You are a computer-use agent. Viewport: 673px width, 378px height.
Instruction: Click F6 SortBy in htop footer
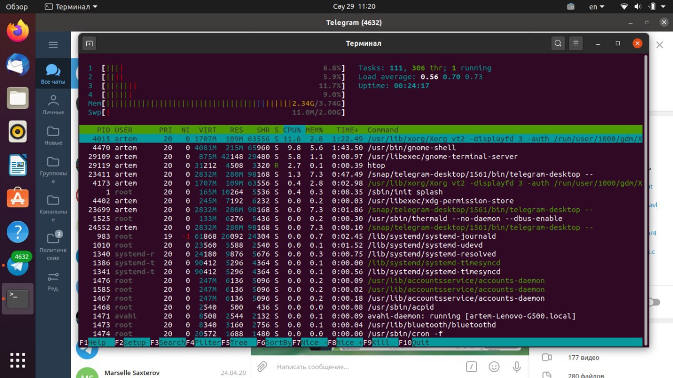click(x=274, y=342)
